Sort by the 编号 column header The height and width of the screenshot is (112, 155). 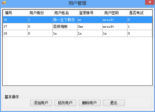coord(15,13)
